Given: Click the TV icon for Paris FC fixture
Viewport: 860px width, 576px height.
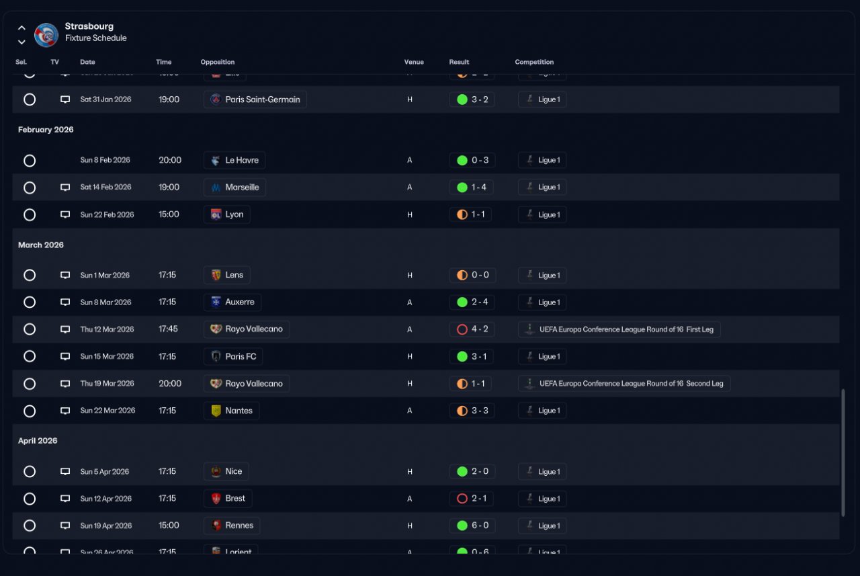Looking at the screenshot, I should tap(65, 356).
